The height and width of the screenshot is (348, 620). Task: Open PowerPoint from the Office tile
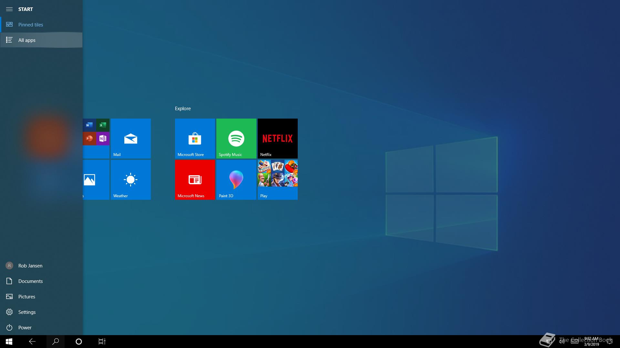(89, 139)
